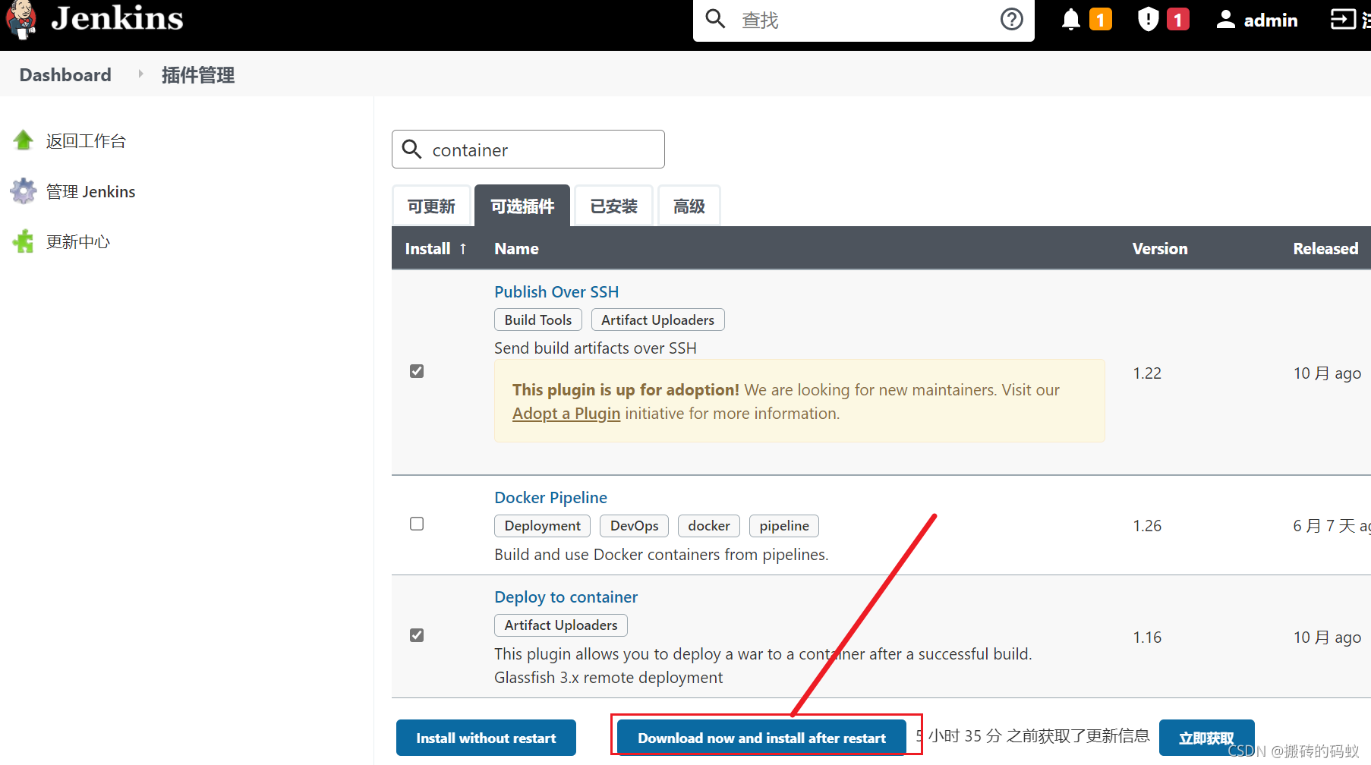Open 更新中心 sidebar link

pos(78,241)
